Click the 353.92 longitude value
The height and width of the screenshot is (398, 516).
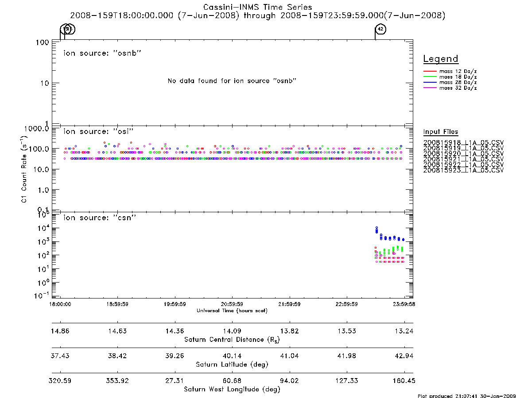[x=117, y=381]
